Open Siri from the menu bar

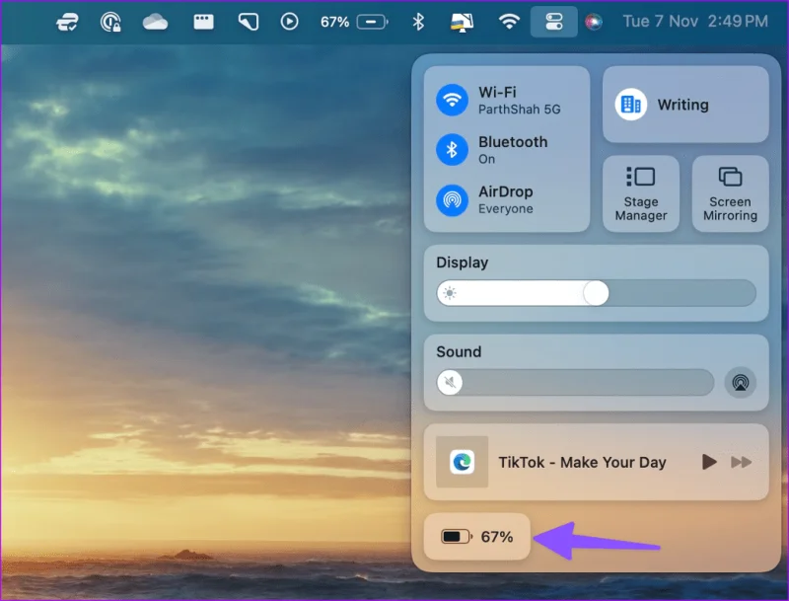(x=594, y=22)
